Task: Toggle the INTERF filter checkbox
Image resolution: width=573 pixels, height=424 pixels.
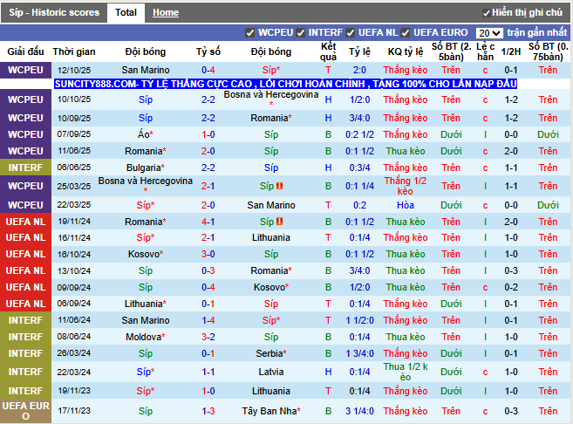Action: 300,33
